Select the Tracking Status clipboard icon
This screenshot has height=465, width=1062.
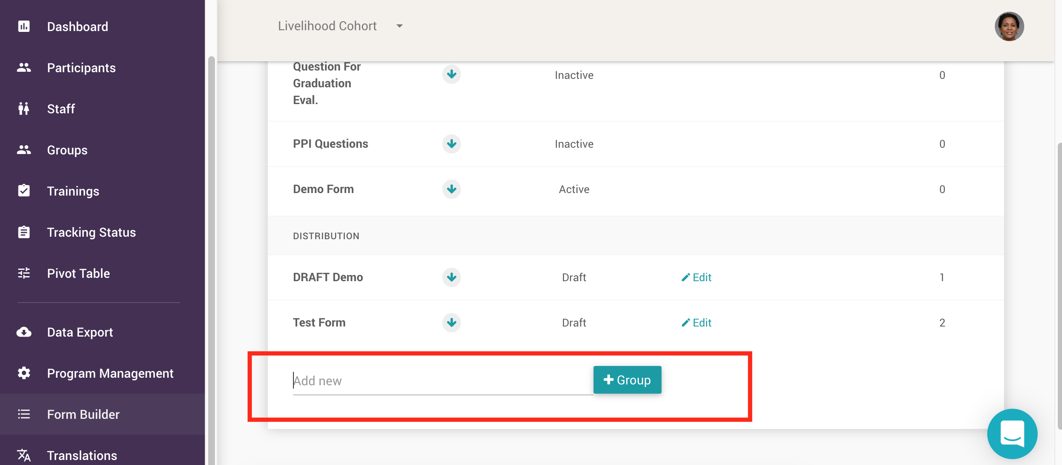tap(24, 232)
